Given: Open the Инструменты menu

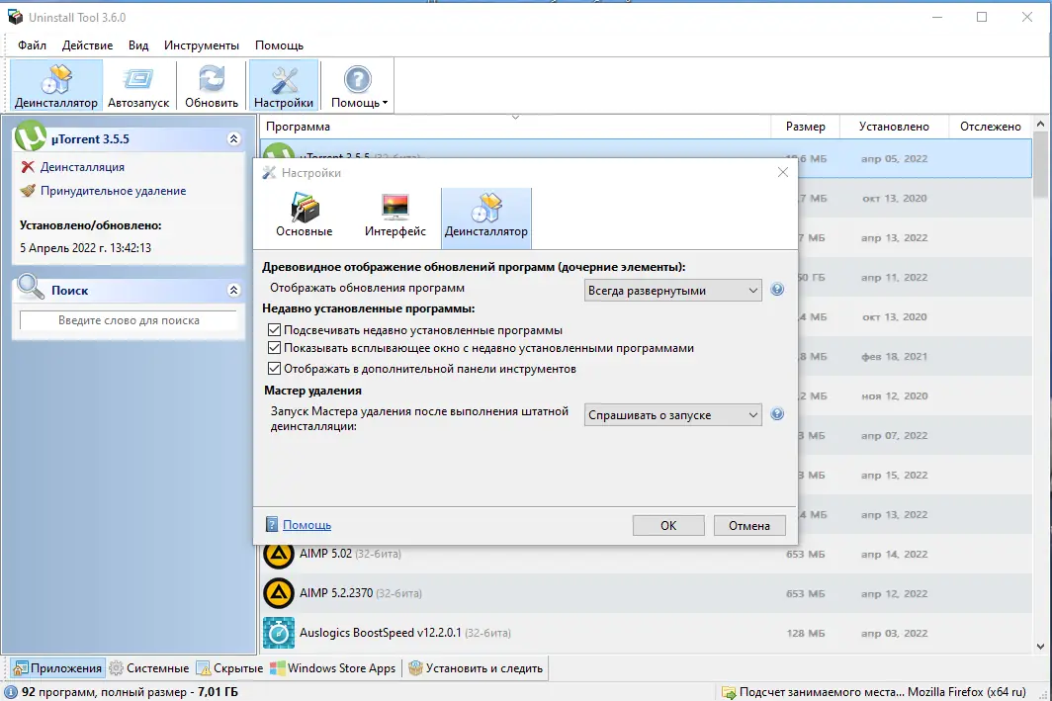Looking at the screenshot, I should (x=202, y=44).
